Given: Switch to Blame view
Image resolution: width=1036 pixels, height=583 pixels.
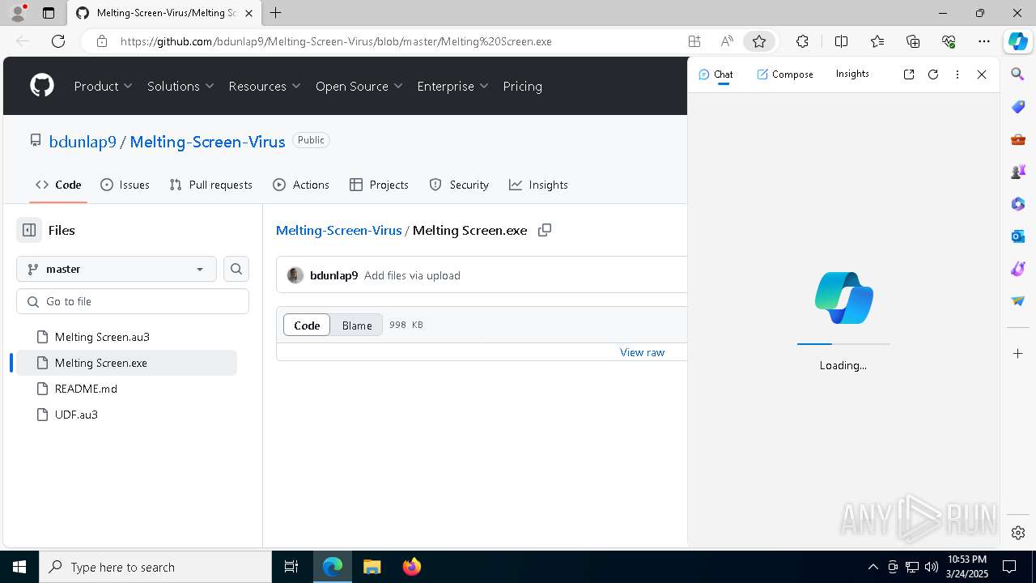Looking at the screenshot, I should tap(357, 326).
